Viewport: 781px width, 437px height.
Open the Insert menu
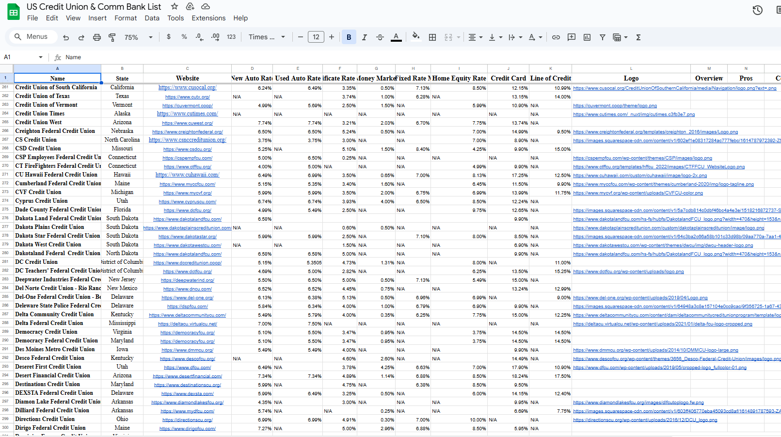click(97, 18)
